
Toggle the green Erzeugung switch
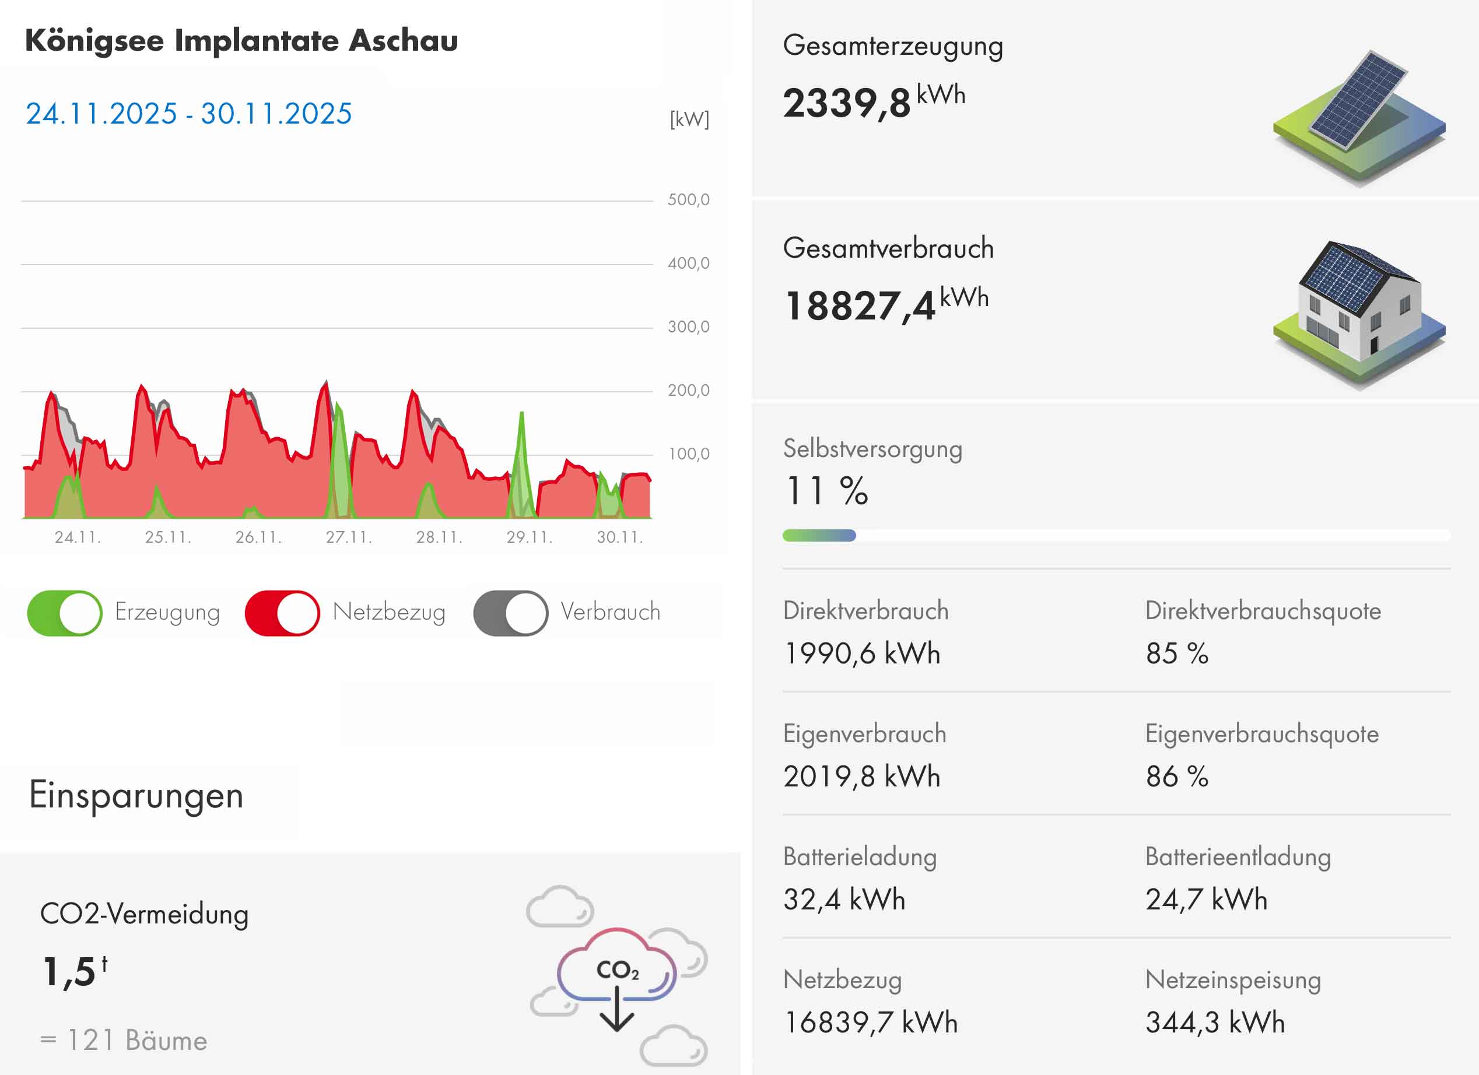point(65,613)
